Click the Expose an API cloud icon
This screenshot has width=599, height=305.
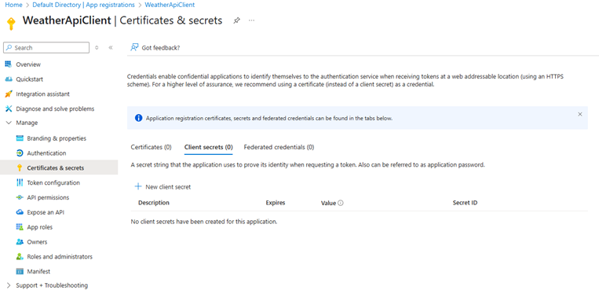click(20, 212)
